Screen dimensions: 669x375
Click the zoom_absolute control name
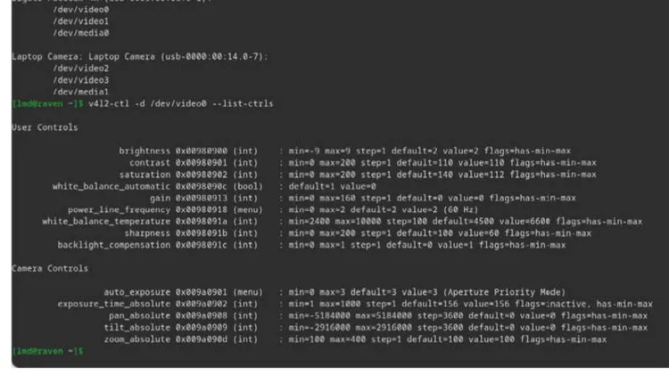click(136, 338)
